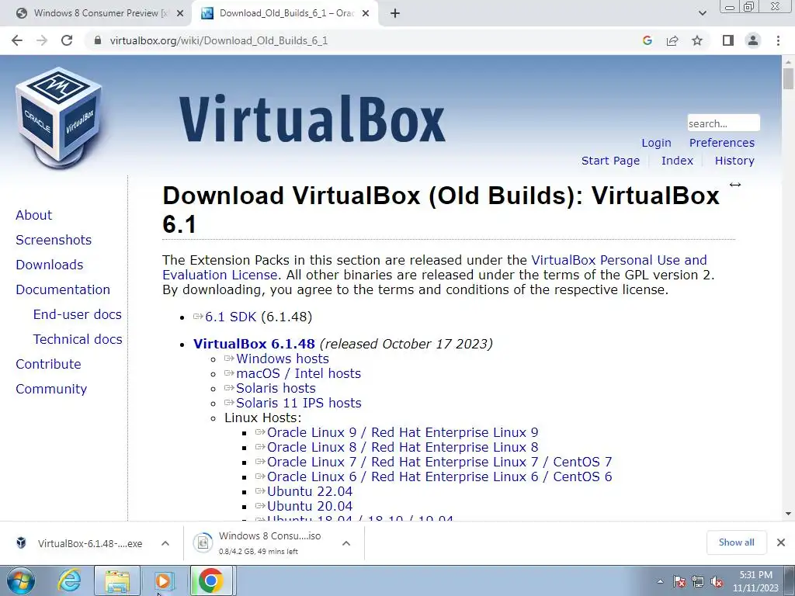Click the VirtualBox exe download file icon
The height and width of the screenshot is (596, 795).
click(21, 542)
